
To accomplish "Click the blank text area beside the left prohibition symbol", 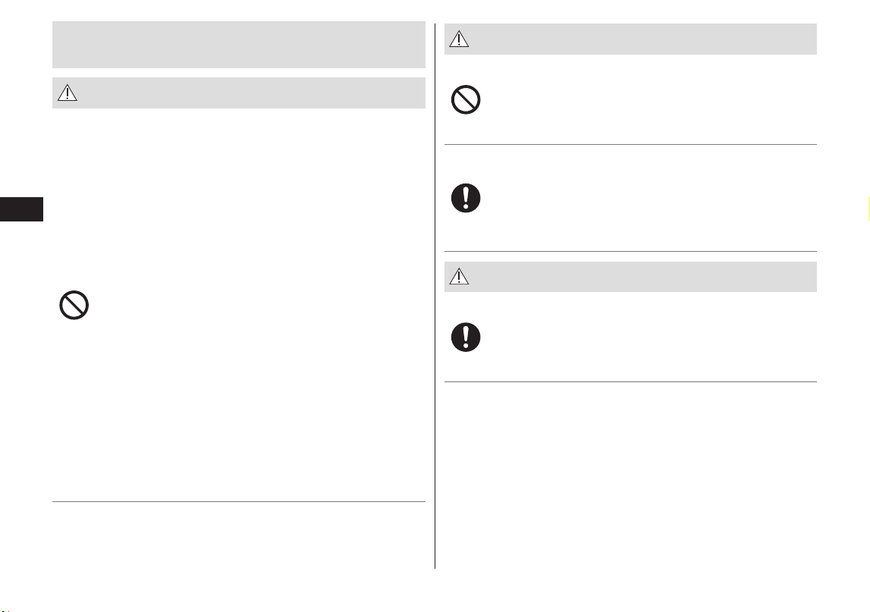I will point(261,305).
